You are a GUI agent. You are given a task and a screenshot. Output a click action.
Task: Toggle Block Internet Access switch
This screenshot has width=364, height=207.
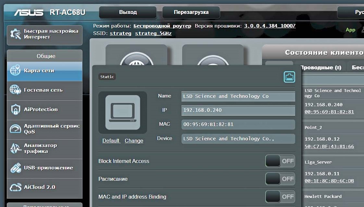(x=280, y=161)
